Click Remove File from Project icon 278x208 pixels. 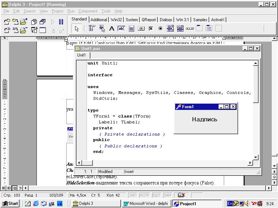[24, 30]
